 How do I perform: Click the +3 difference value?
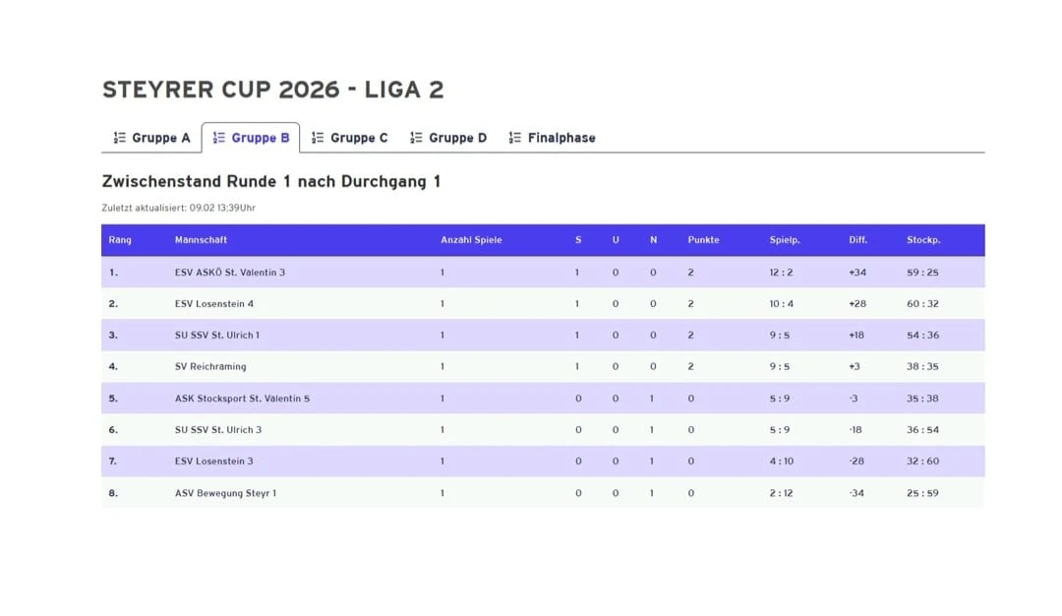point(855,367)
